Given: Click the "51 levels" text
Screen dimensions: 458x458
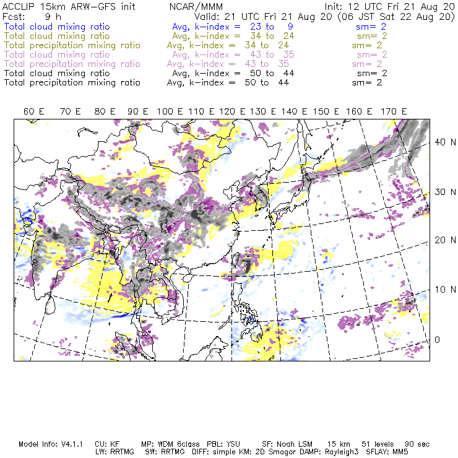Looking at the screenshot, I should coord(378,444).
